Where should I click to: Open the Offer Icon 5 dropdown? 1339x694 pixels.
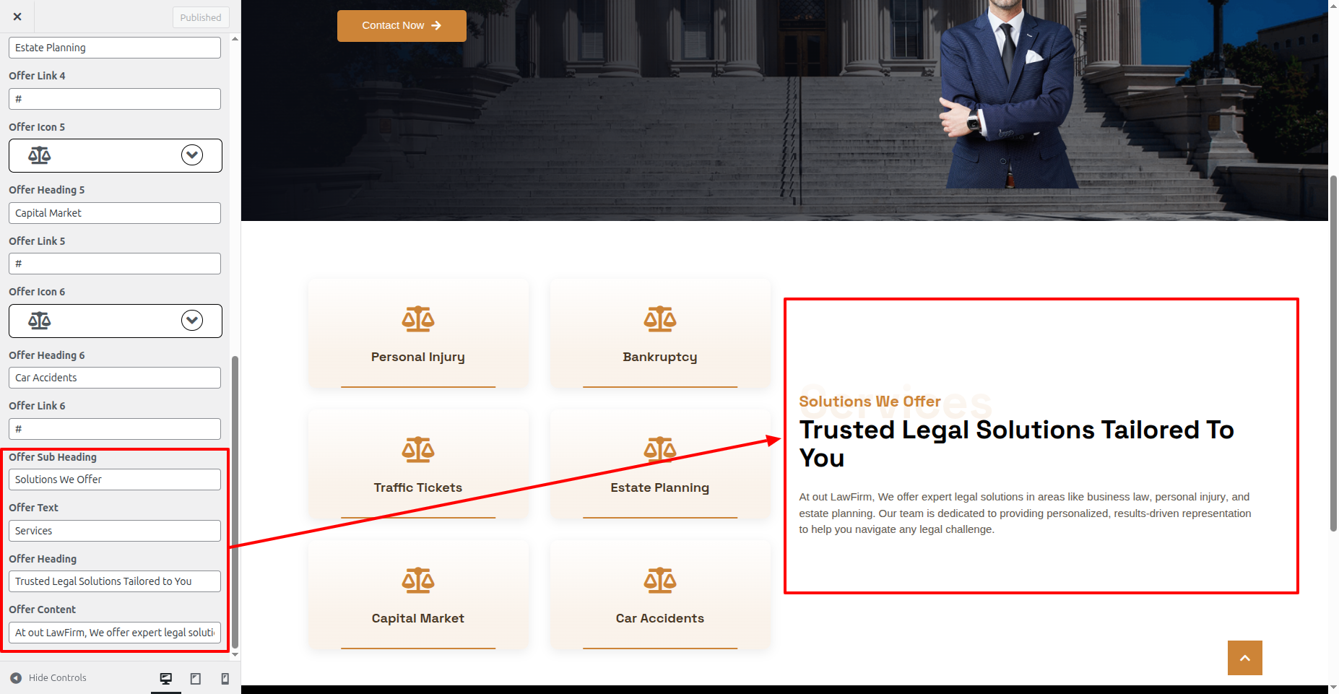click(192, 155)
